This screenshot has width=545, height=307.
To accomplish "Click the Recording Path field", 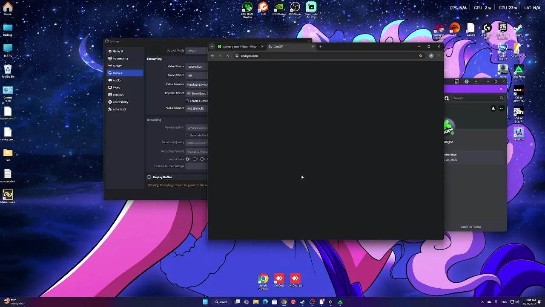I will pos(197,127).
